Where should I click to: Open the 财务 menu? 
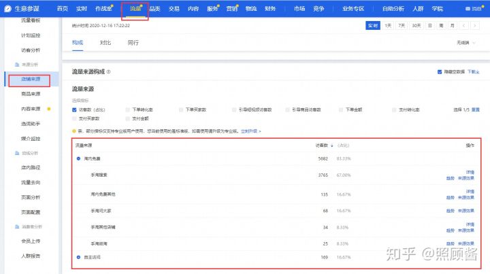[270, 9]
